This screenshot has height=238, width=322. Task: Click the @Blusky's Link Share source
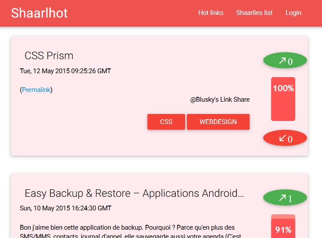tap(220, 99)
